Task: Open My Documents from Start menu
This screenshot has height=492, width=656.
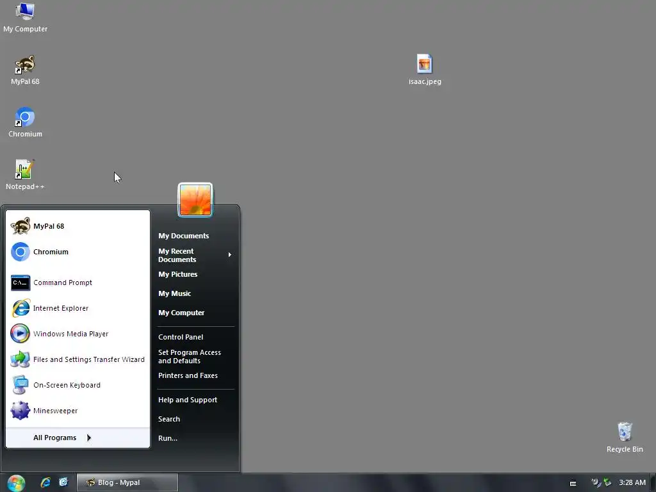Action: pyautogui.click(x=184, y=236)
